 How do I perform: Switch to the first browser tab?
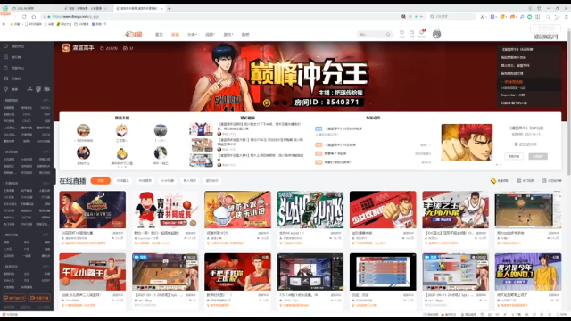tap(35, 8)
